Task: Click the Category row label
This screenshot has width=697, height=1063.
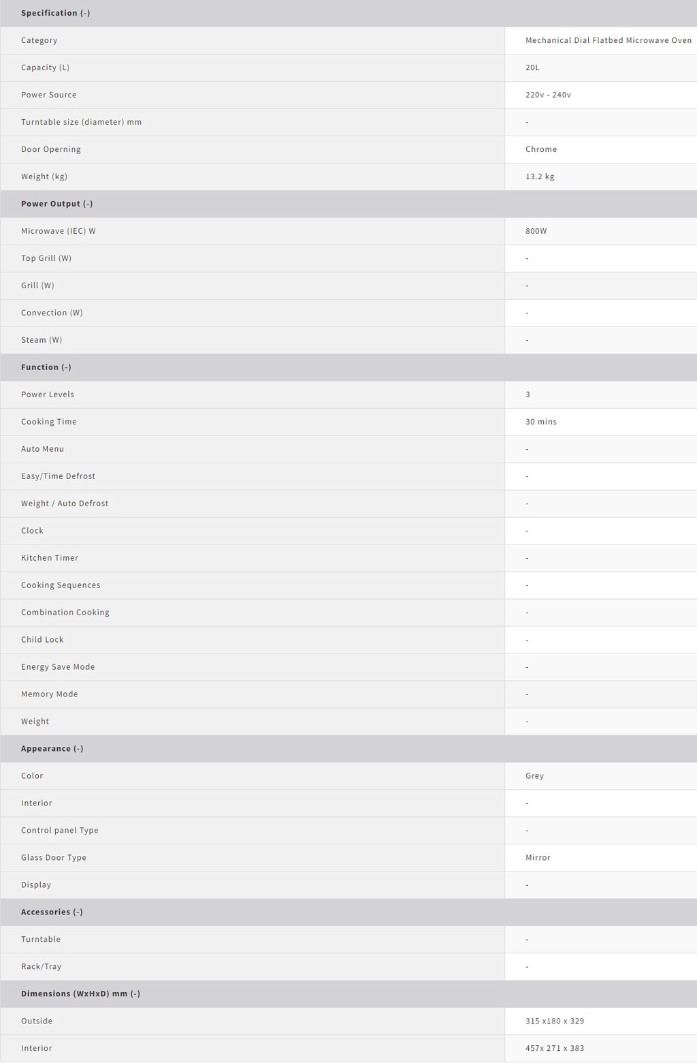Action: (x=39, y=40)
